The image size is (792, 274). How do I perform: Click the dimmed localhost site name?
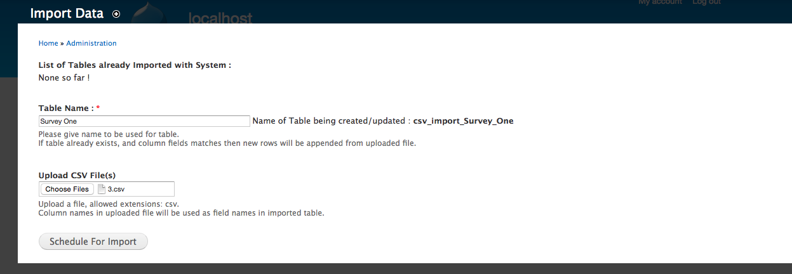[220, 17]
